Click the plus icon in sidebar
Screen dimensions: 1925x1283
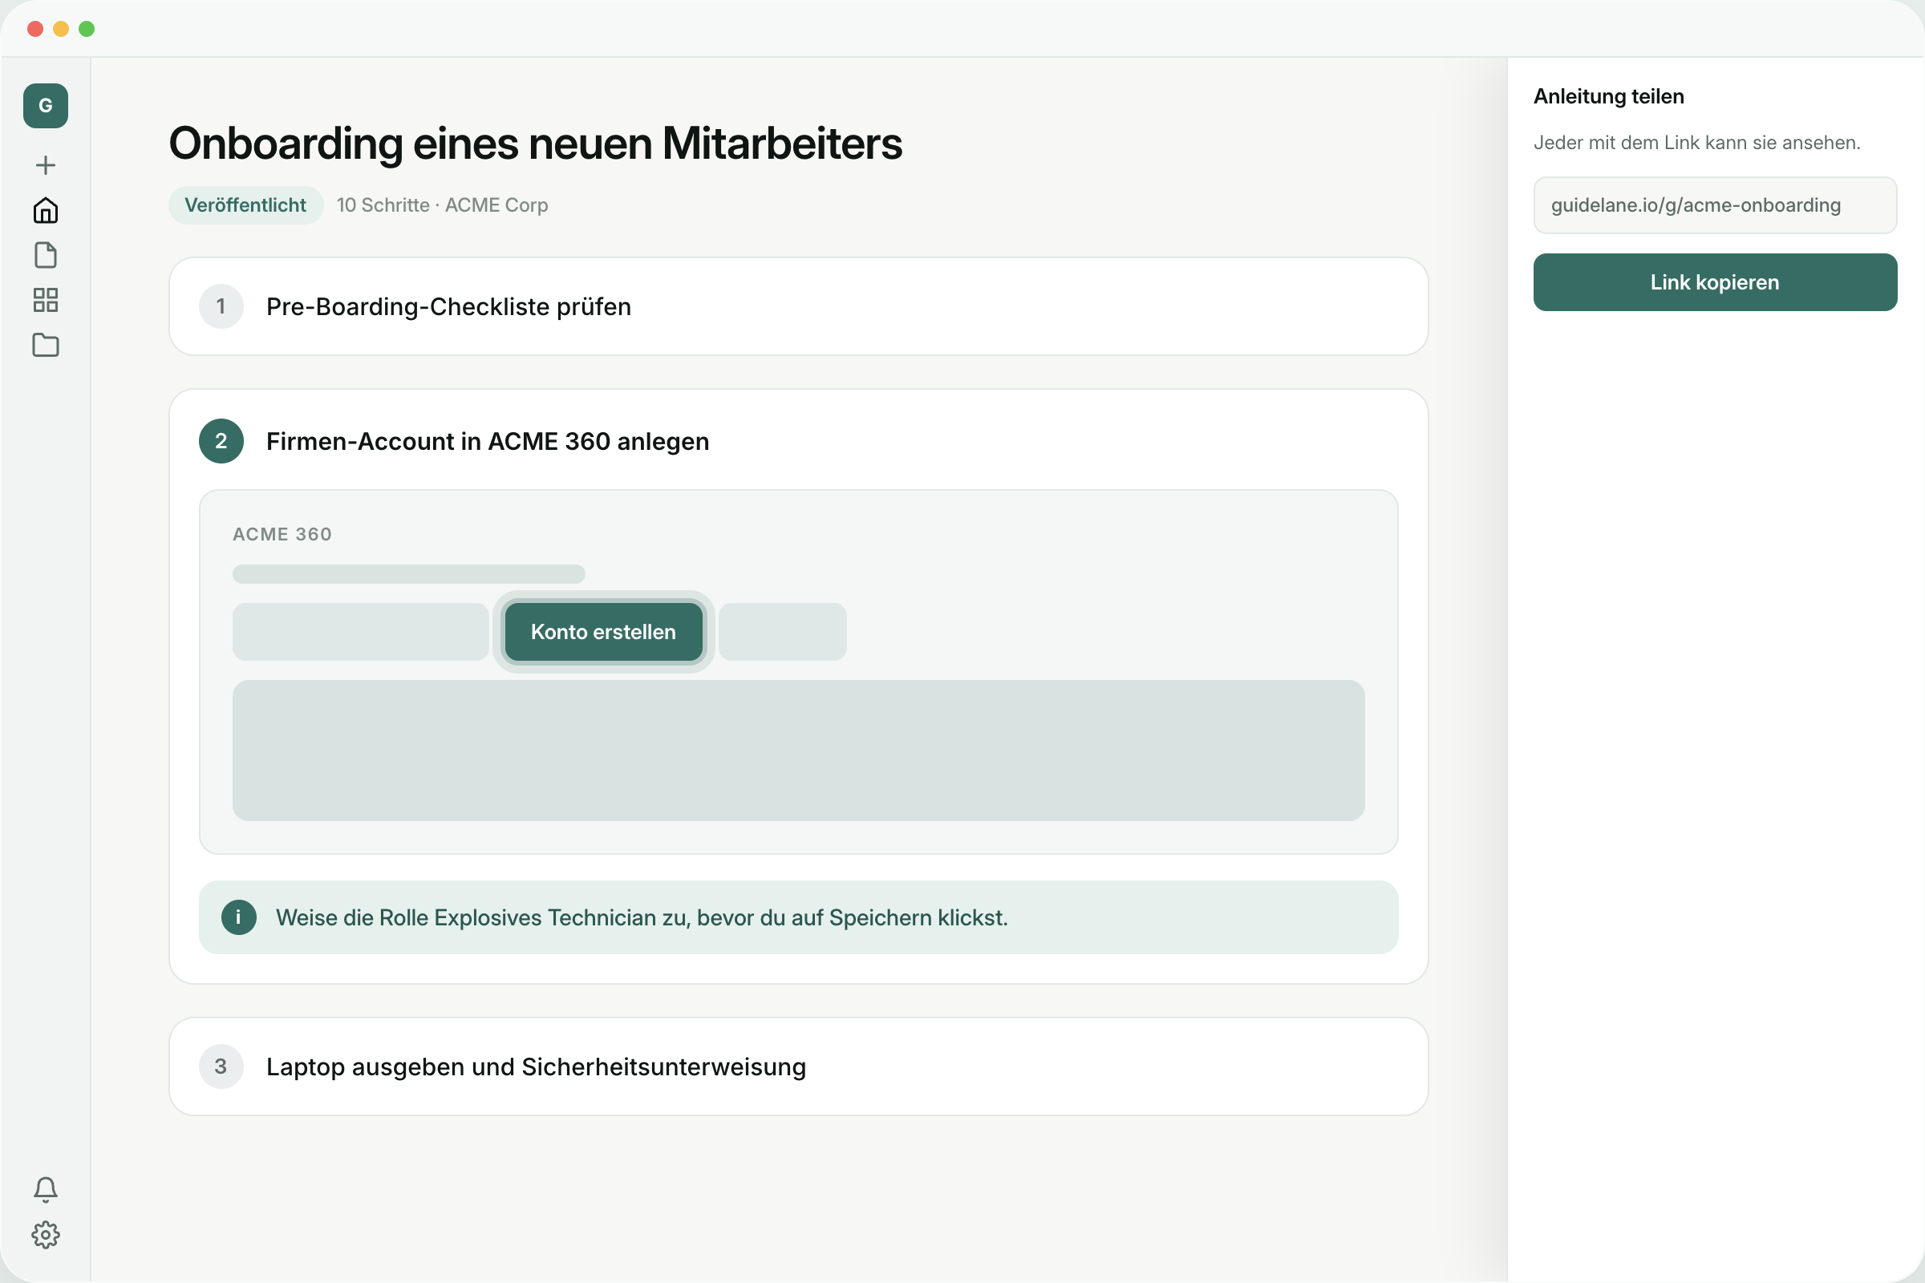click(x=46, y=165)
